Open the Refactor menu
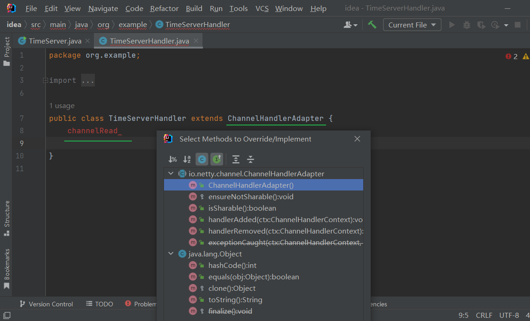The image size is (530, 321). pyautogui.click(x=164, y=8)
